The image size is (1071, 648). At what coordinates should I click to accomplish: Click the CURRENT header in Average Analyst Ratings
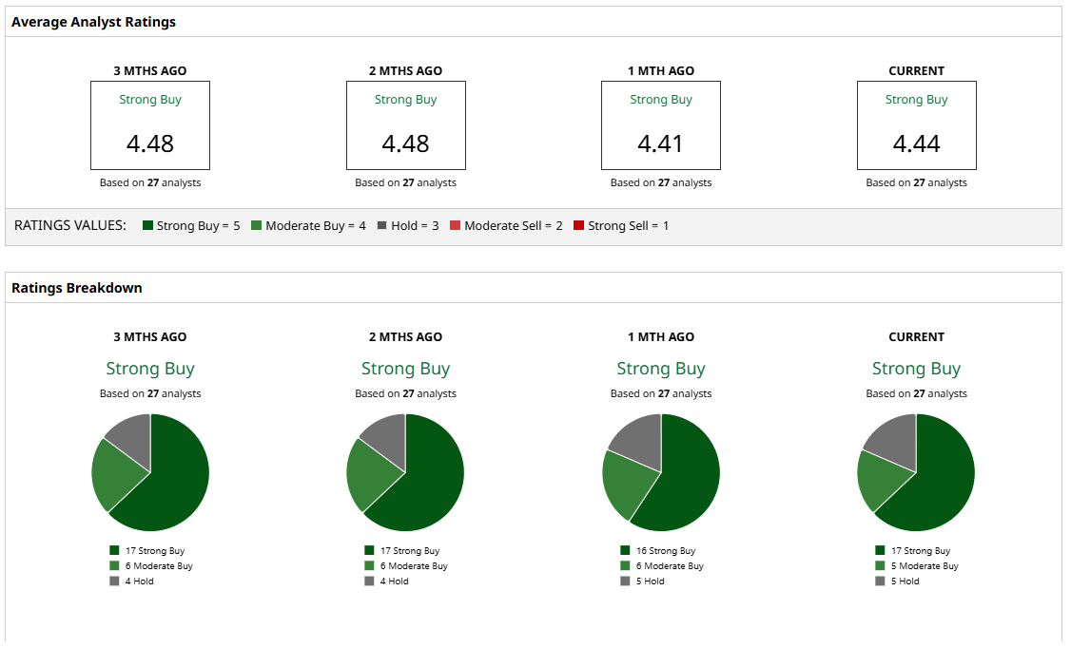pyautogui.click(x=917, y=71)
